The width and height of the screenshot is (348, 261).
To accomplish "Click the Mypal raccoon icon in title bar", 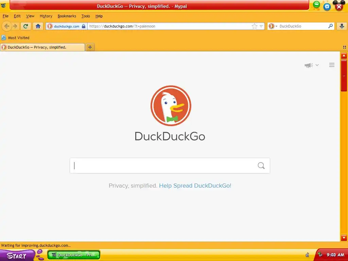I will pyautogui.click(x=3, y=5).
